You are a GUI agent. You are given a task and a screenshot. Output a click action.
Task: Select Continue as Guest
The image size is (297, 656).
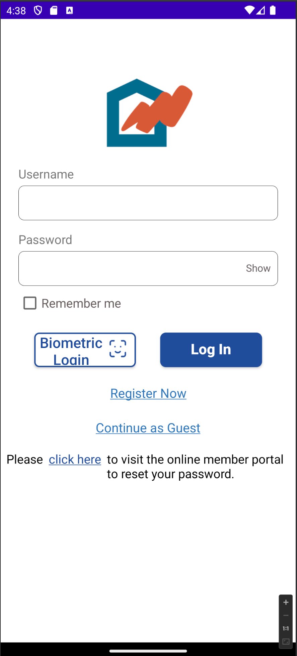[x=148, y=428]
